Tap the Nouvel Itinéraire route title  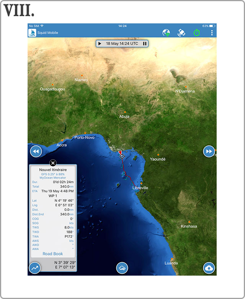point(53,170)
